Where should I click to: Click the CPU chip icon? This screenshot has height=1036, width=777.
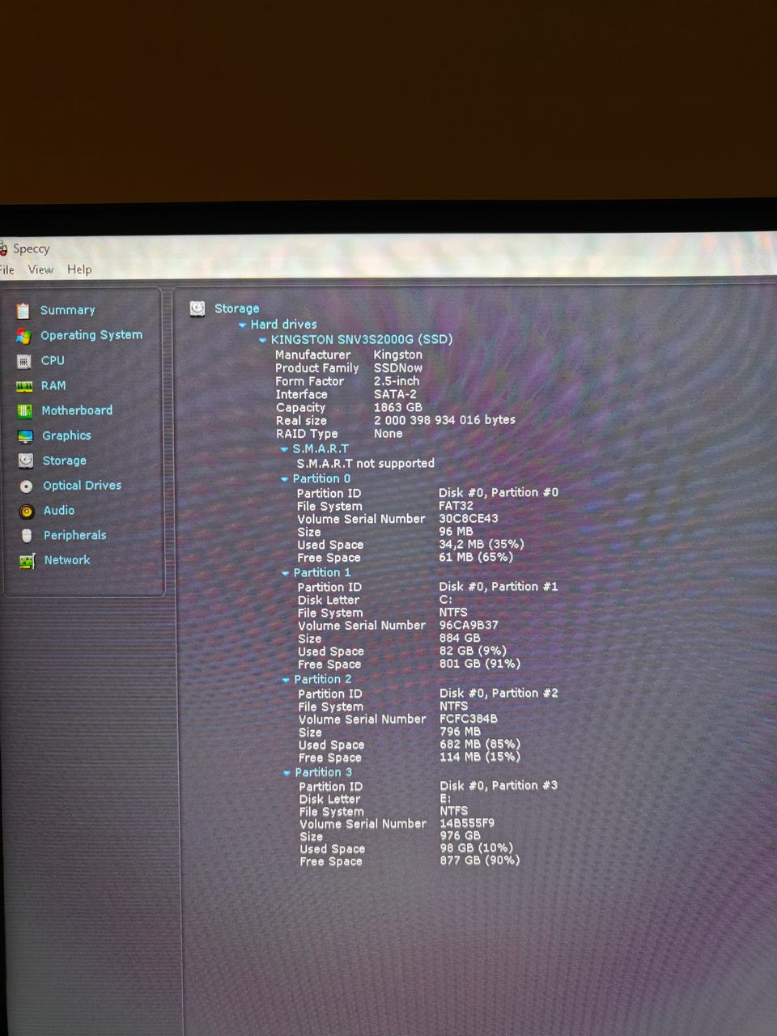24,361
